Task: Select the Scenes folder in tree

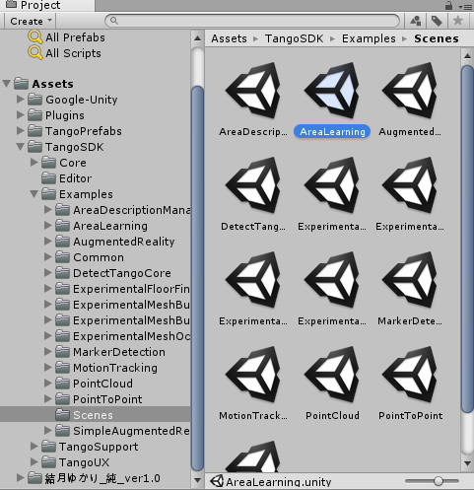Action: coord(84,415)
